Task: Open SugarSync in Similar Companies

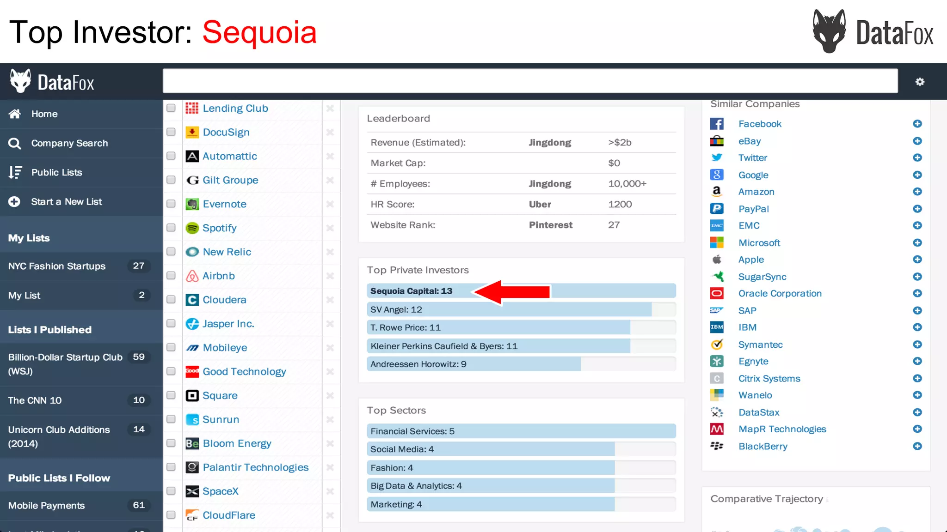Action: pos(762,277)
